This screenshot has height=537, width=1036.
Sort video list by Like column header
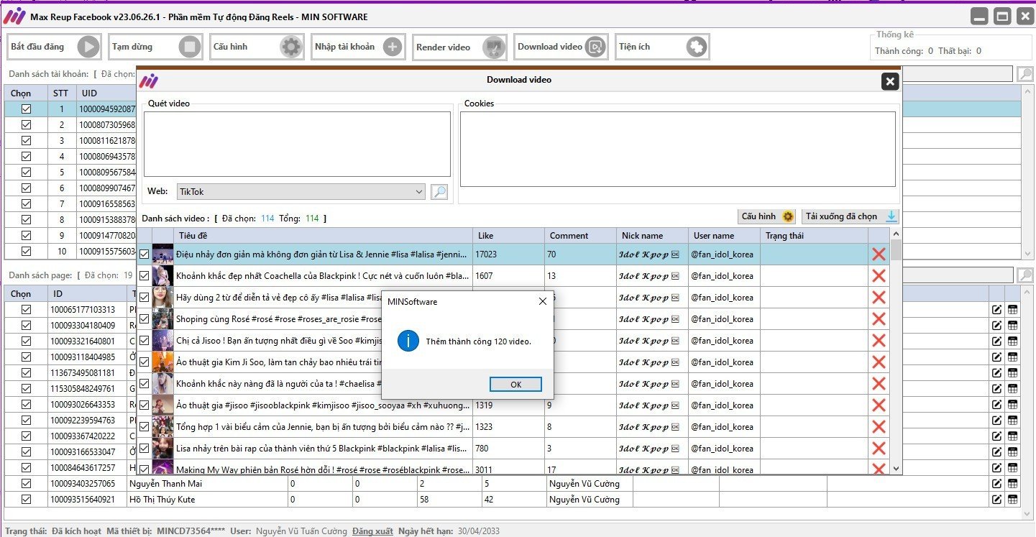tap(508, 236)
